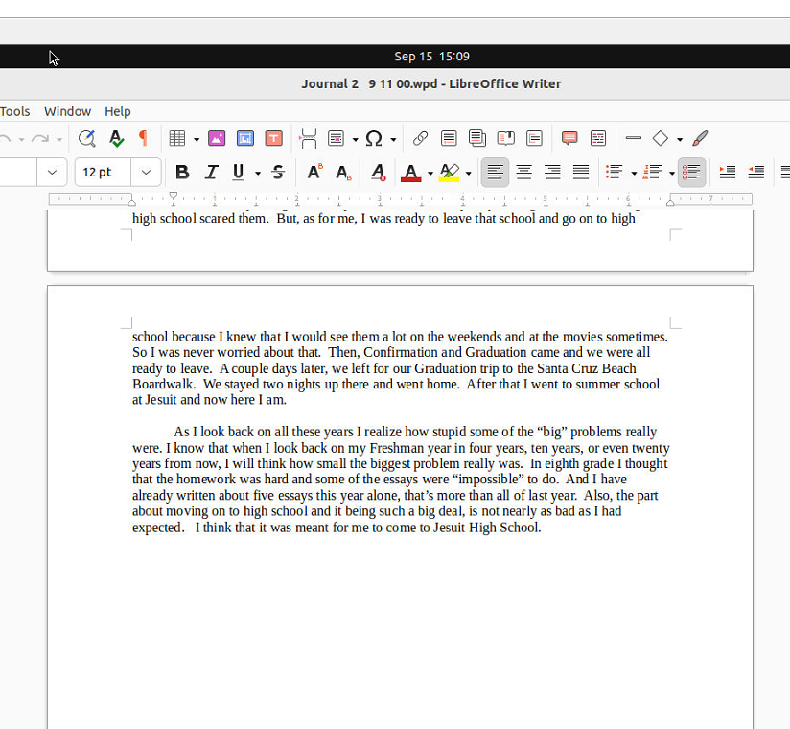Click the first-line indent marker on ruler
Screen dimensions: 790x729
click(x=173, y=196)
